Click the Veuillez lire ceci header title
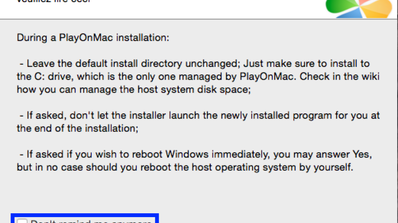 (53, 1)
